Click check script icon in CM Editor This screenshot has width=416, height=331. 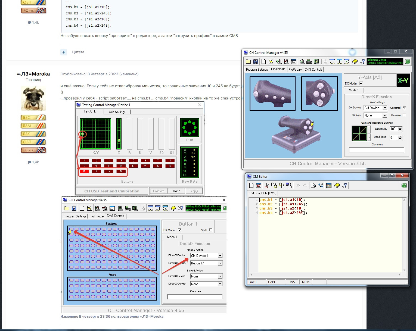point(259,185)
